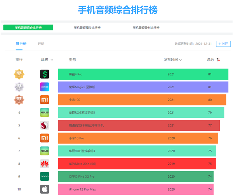Toggle sort order arrows next to 总分
The width and height of the screenshot is (233, 196).
pos(218,59)
